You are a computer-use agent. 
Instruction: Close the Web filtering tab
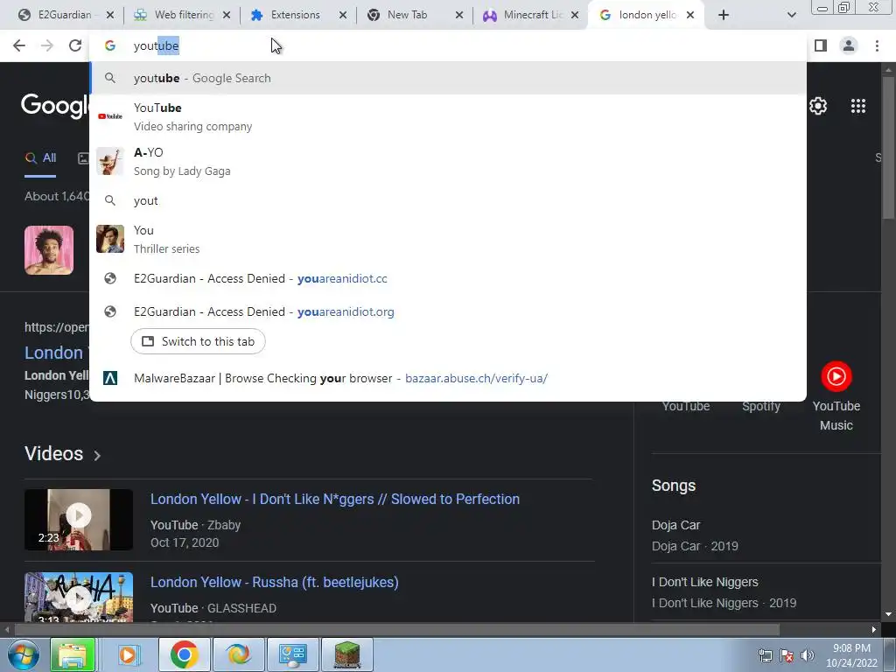click(227, 15)
